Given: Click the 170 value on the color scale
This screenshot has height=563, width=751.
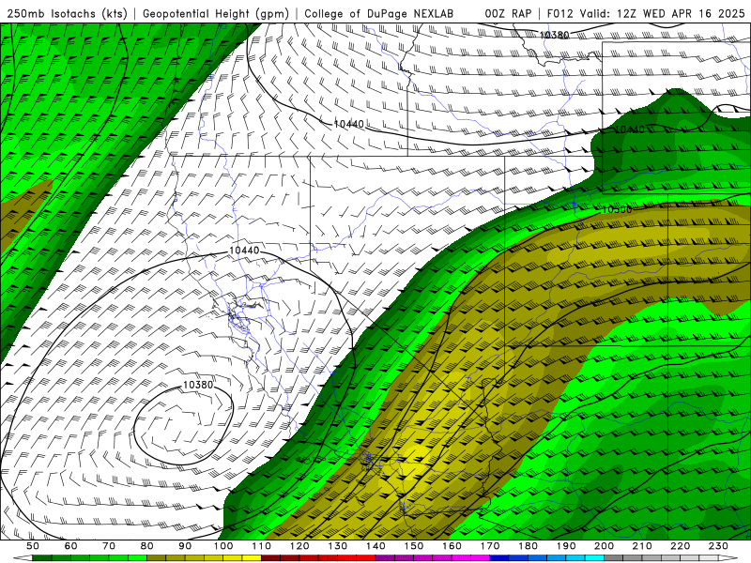Looking at the screenshot, I should [490, 546].
